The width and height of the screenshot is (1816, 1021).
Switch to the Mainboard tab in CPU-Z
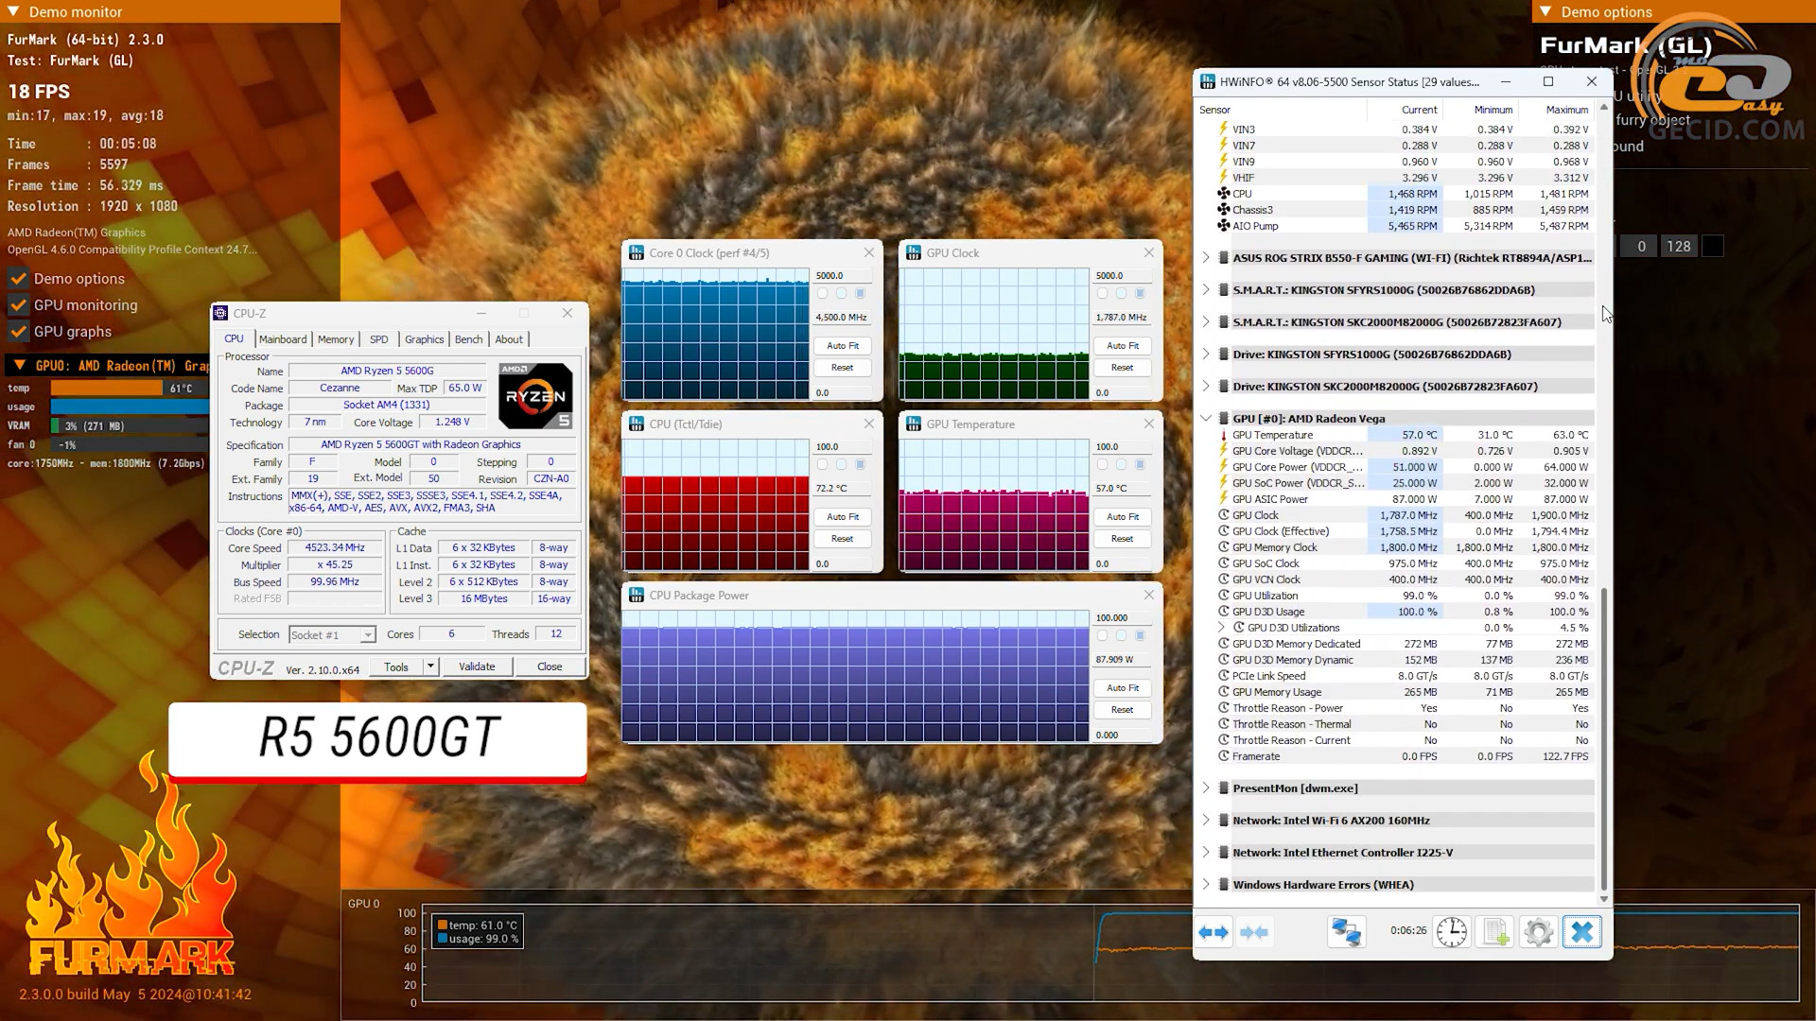click(x=282, y=339)
